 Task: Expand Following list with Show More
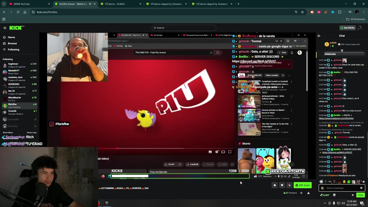(8, 133)
